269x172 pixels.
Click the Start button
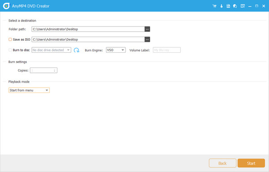251,163
